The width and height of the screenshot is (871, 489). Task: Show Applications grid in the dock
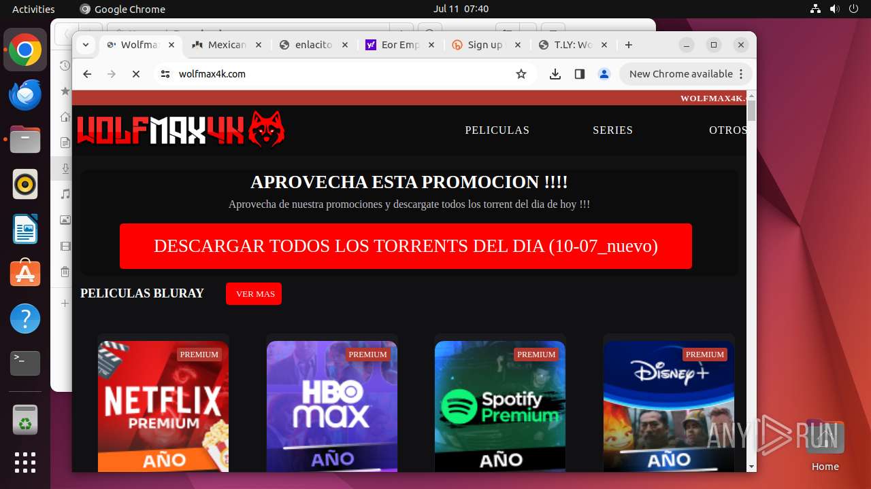tap(25, 463)
